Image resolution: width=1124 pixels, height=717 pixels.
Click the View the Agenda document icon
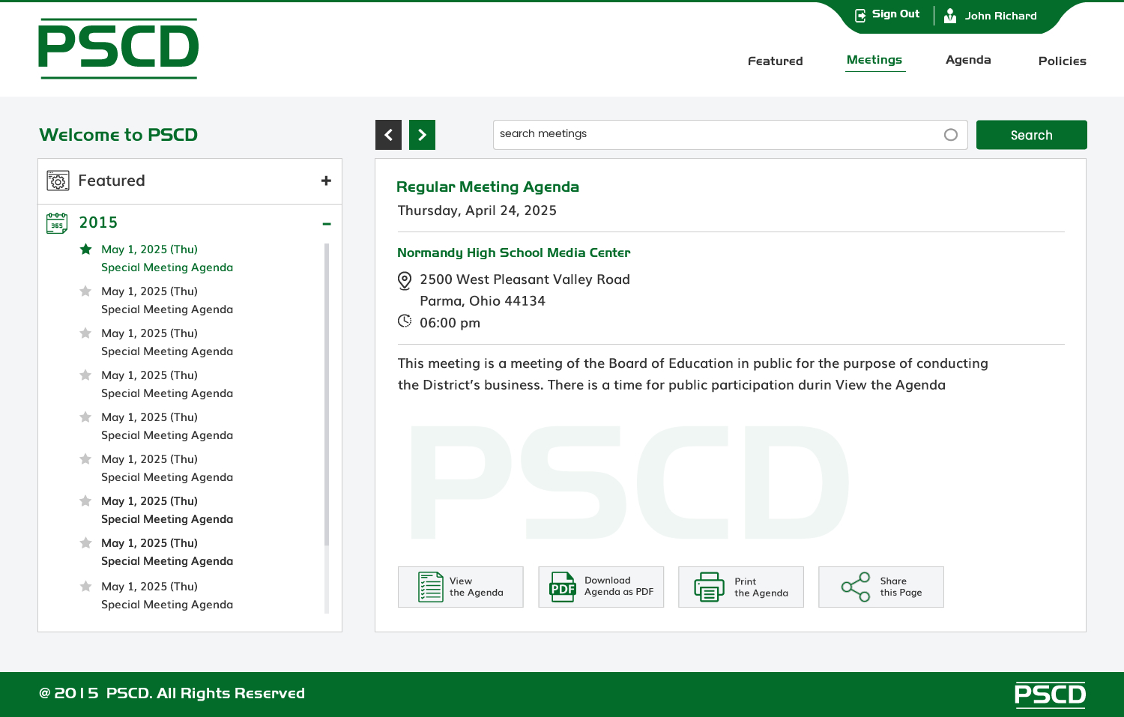[x=430, y=587]
